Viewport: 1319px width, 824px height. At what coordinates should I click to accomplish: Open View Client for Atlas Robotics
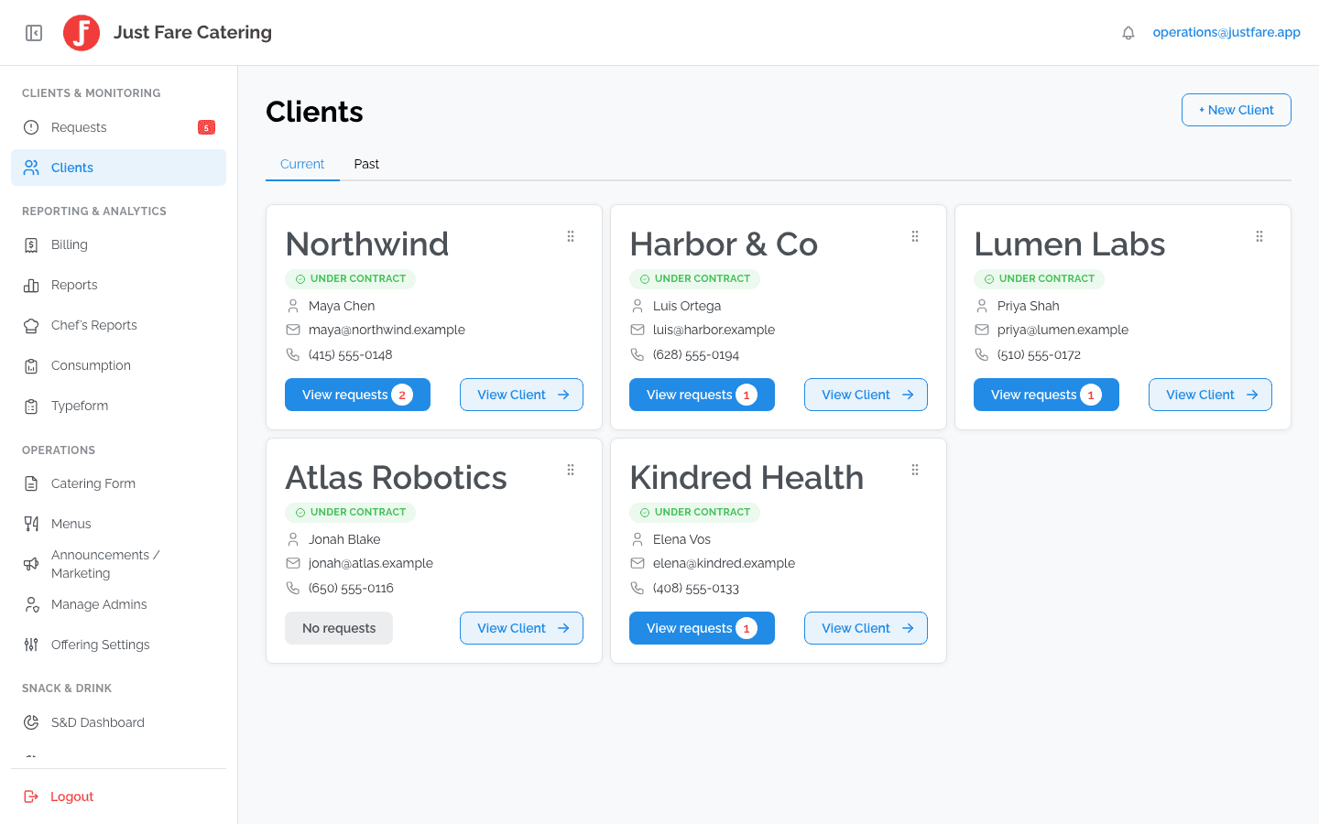pyautogui.click(x=521, y=628)
